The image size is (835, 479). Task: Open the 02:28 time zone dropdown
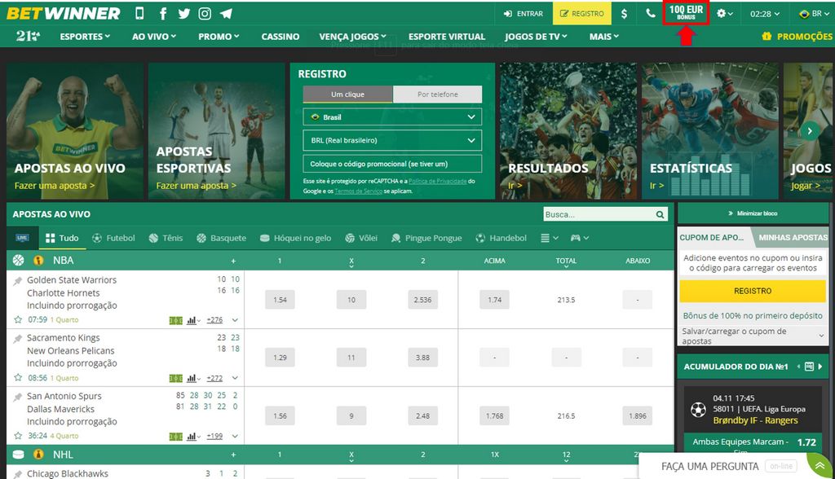pyautogui.click(x=764, y=14)
